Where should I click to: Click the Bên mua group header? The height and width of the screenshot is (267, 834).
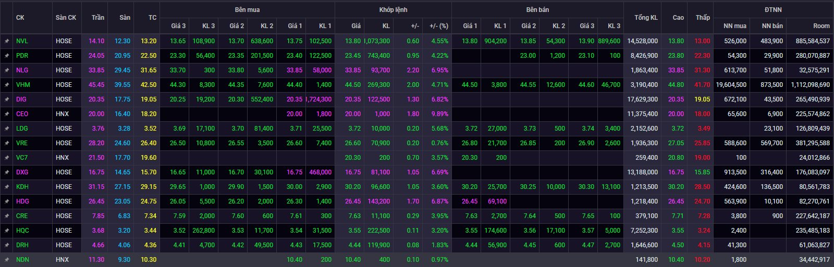coord(247,10)
